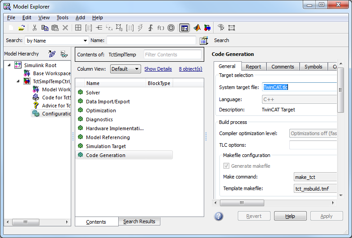352x238 pixels.
Task: Click the gear icon next to Diagnostics
Action: pos(80,119)
